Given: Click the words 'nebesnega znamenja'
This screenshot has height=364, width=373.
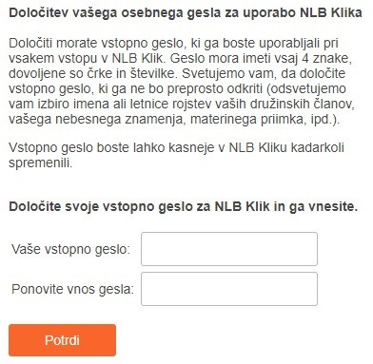Looking at the screenshot, I should point(120,120).
